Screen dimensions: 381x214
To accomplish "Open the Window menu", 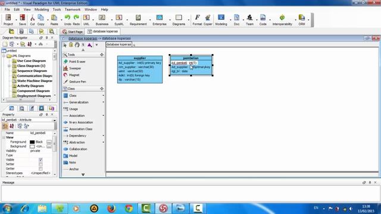I will pos(90,10).
